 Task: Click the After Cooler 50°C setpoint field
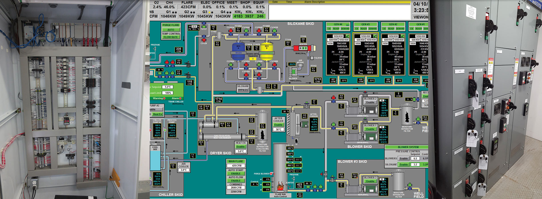tap(278, 129)
